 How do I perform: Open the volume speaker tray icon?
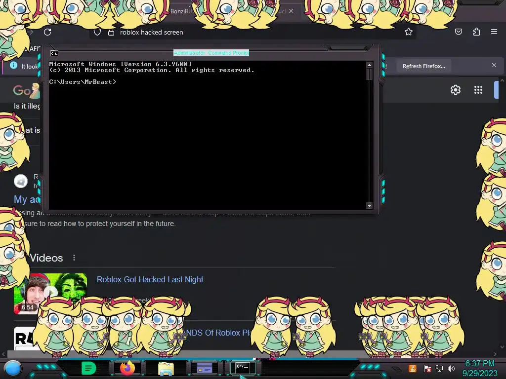pos(451,368)
